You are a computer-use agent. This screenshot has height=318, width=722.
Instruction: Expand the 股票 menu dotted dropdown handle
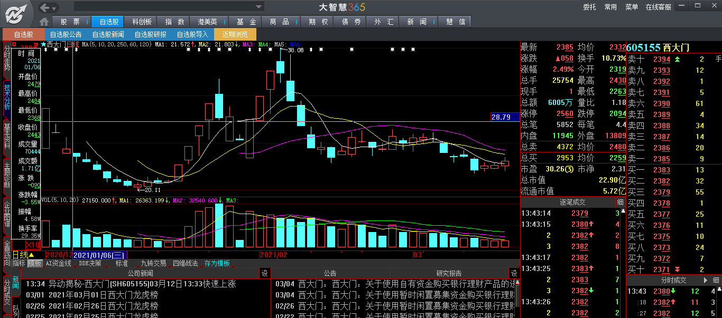coord(87,22)
